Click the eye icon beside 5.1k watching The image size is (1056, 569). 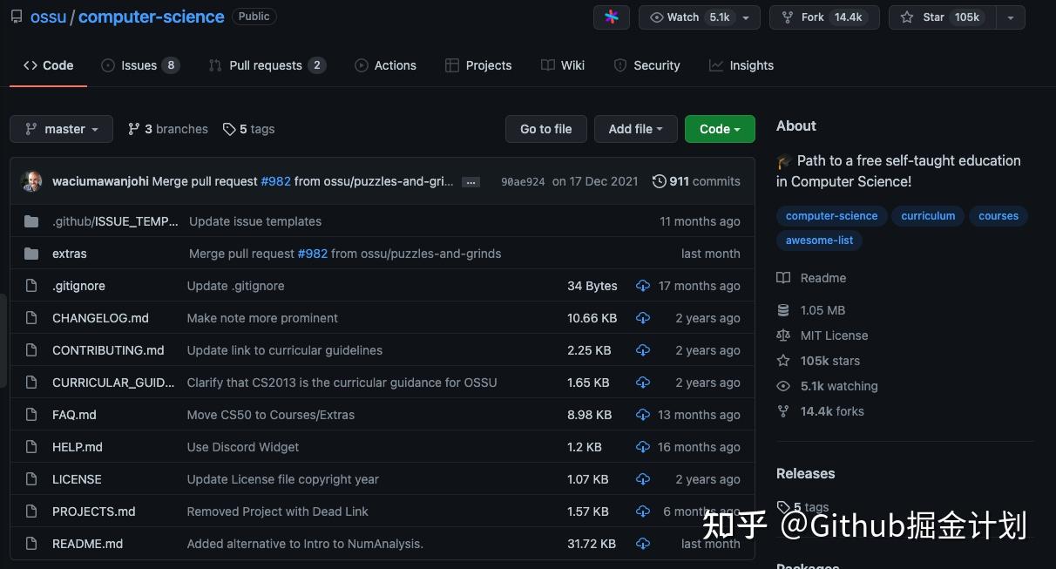(x=783, y=385)
